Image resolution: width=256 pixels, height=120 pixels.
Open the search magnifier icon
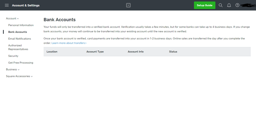(221, 5)
